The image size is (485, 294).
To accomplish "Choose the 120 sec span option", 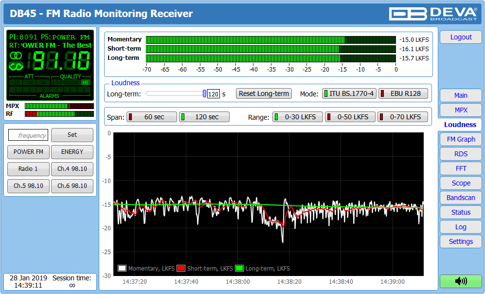I will 204,117.
